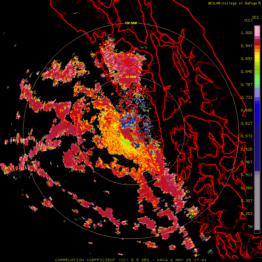262x262 pixels.
Task: Click the NEXLAB-College of DuPage label
Action: click(x=232, y=3)
